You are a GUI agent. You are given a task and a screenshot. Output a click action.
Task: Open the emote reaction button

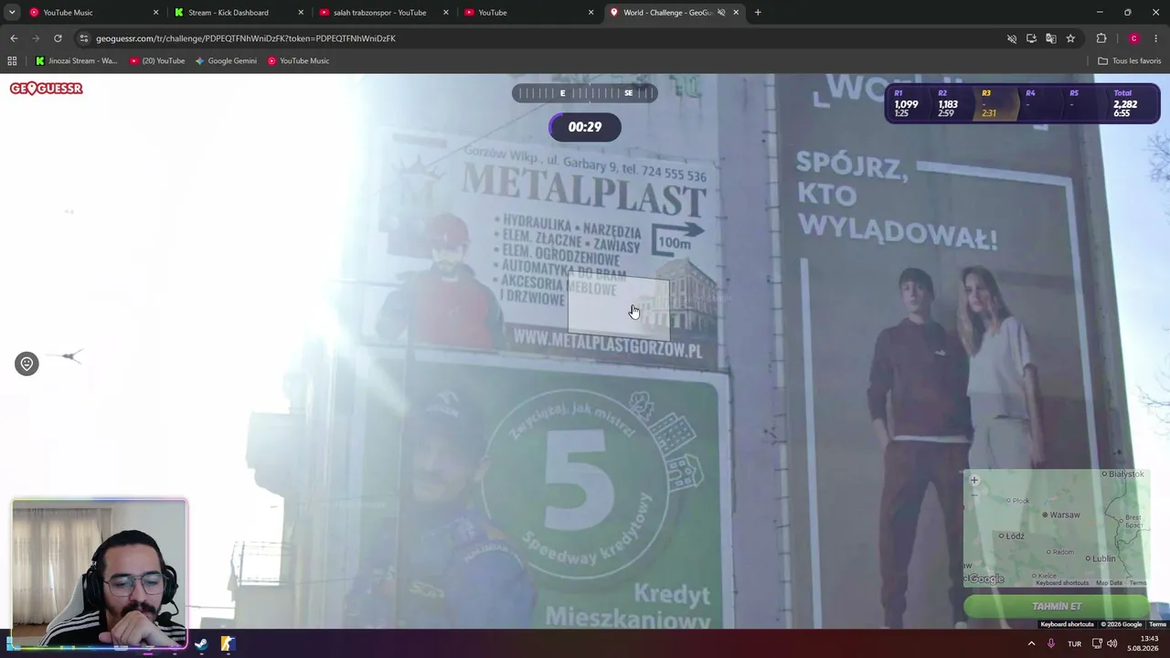[x=27, y=364]
